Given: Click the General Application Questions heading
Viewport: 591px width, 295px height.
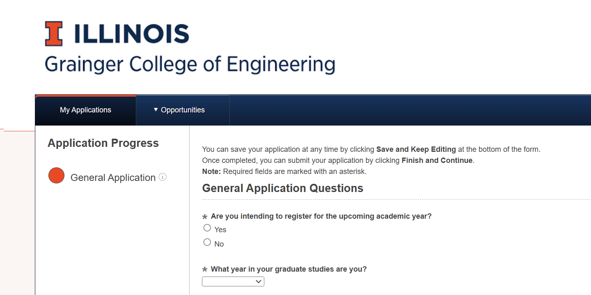Looking at the screenshot, I should point(283,188).
